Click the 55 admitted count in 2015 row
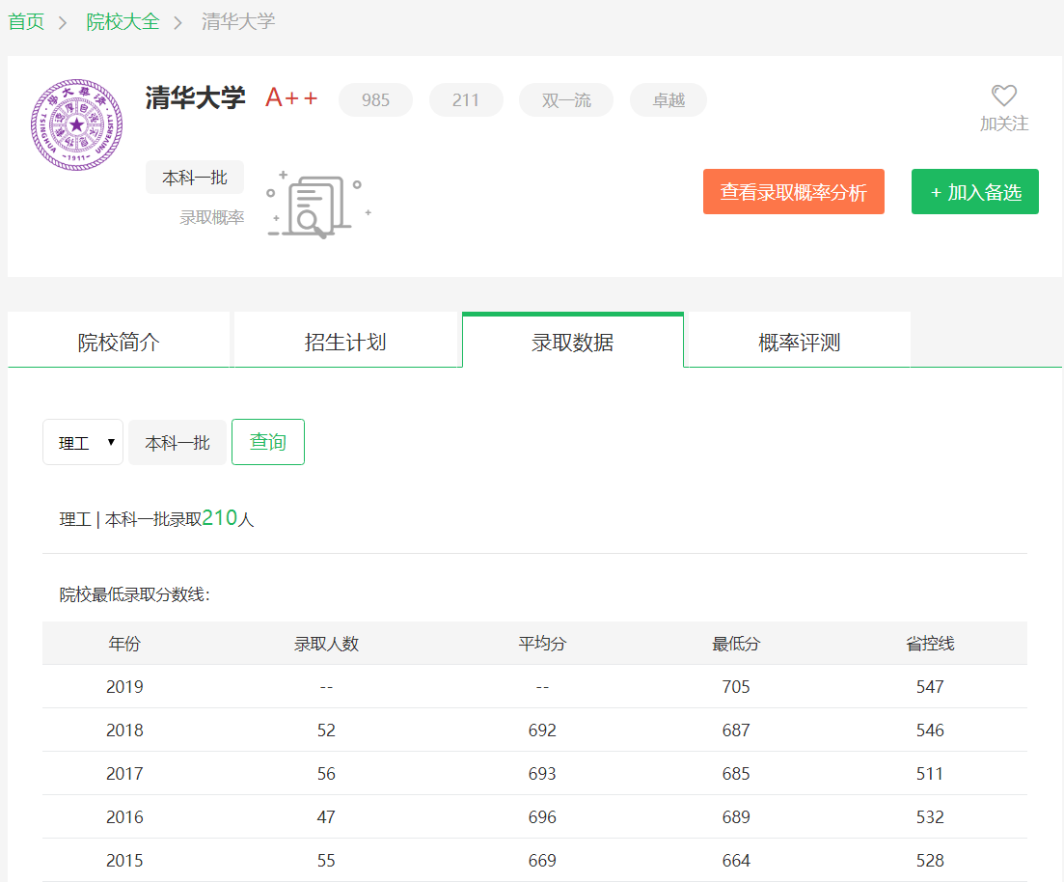The image size is (1064, 882). (326, 860)
